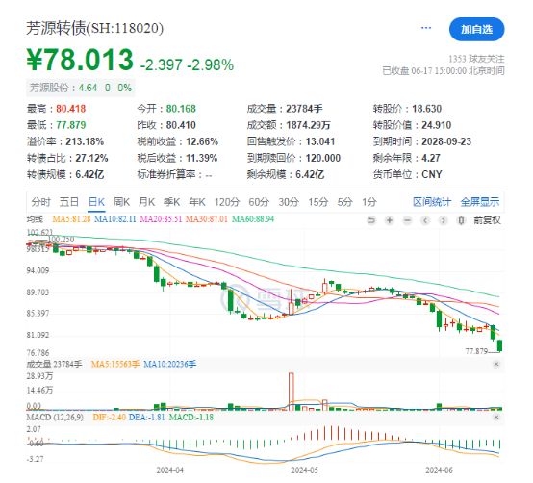Switch to the 60分 chart tab
This screenshot has width=533, height=483.
[259, 202]
